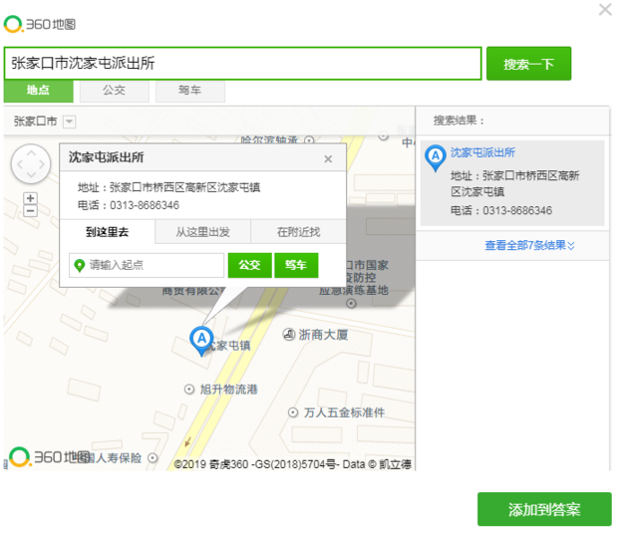Zoom in with the plus button
The height and width of the screenshot is (536, 618).
[x=30, y=198]
